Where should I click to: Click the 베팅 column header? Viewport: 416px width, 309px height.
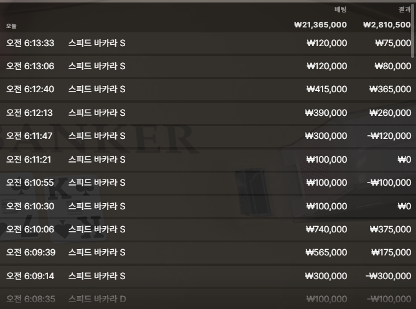(341, 9)
